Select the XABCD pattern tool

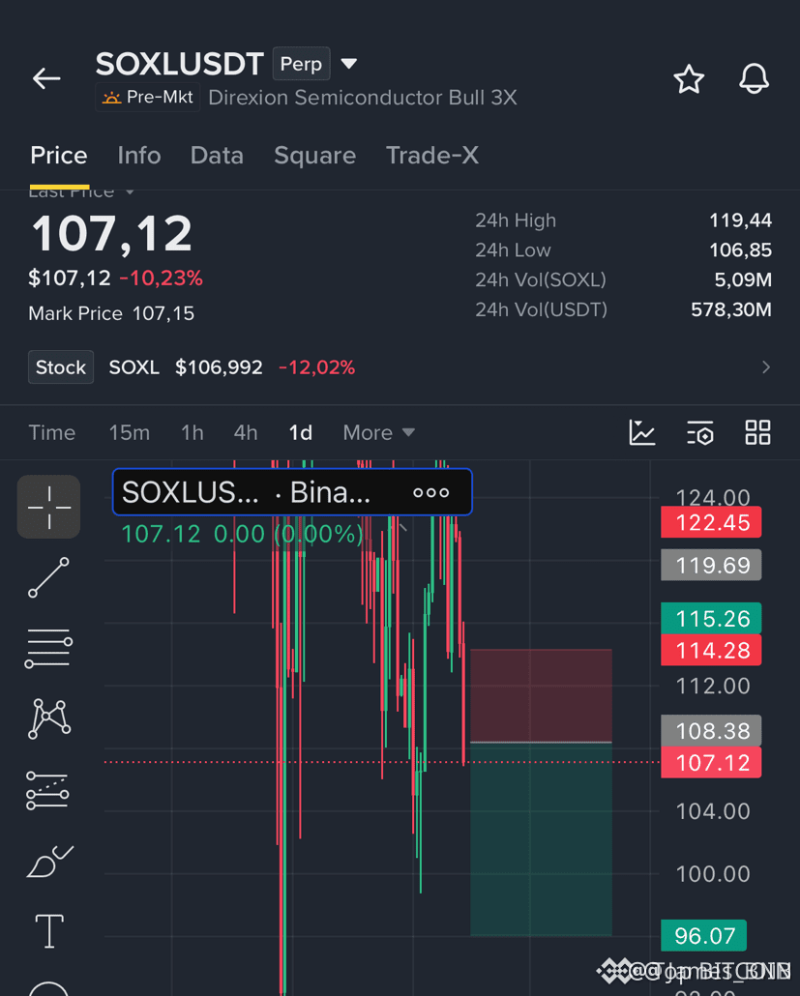(49, 718)
